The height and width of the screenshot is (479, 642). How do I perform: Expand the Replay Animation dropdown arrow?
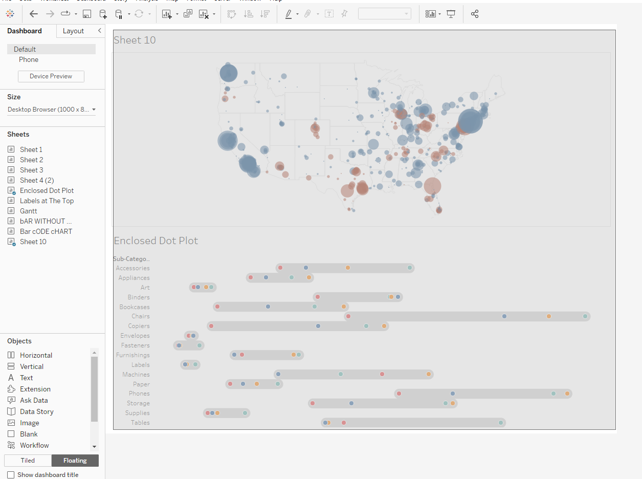pyautogui.click(x=76, y=14)
